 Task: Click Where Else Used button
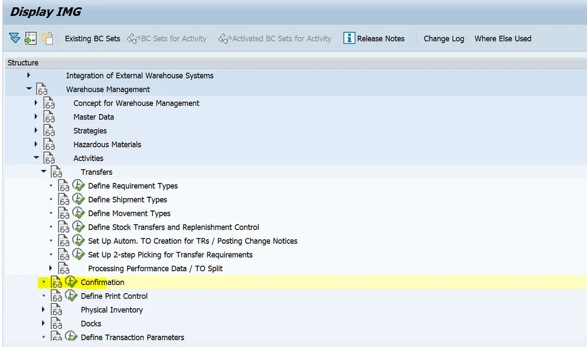[502, 39]
